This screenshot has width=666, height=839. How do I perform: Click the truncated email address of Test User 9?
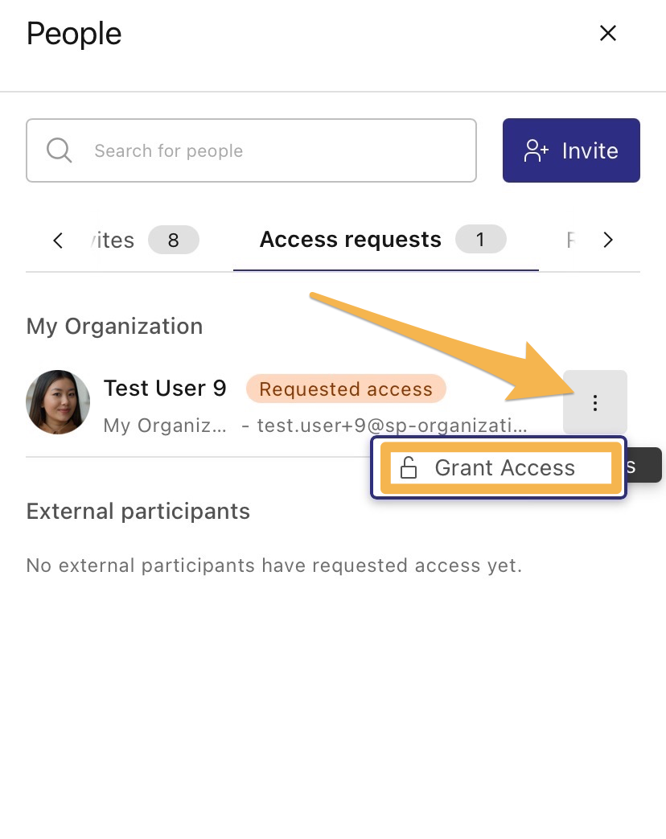(393, 425)
